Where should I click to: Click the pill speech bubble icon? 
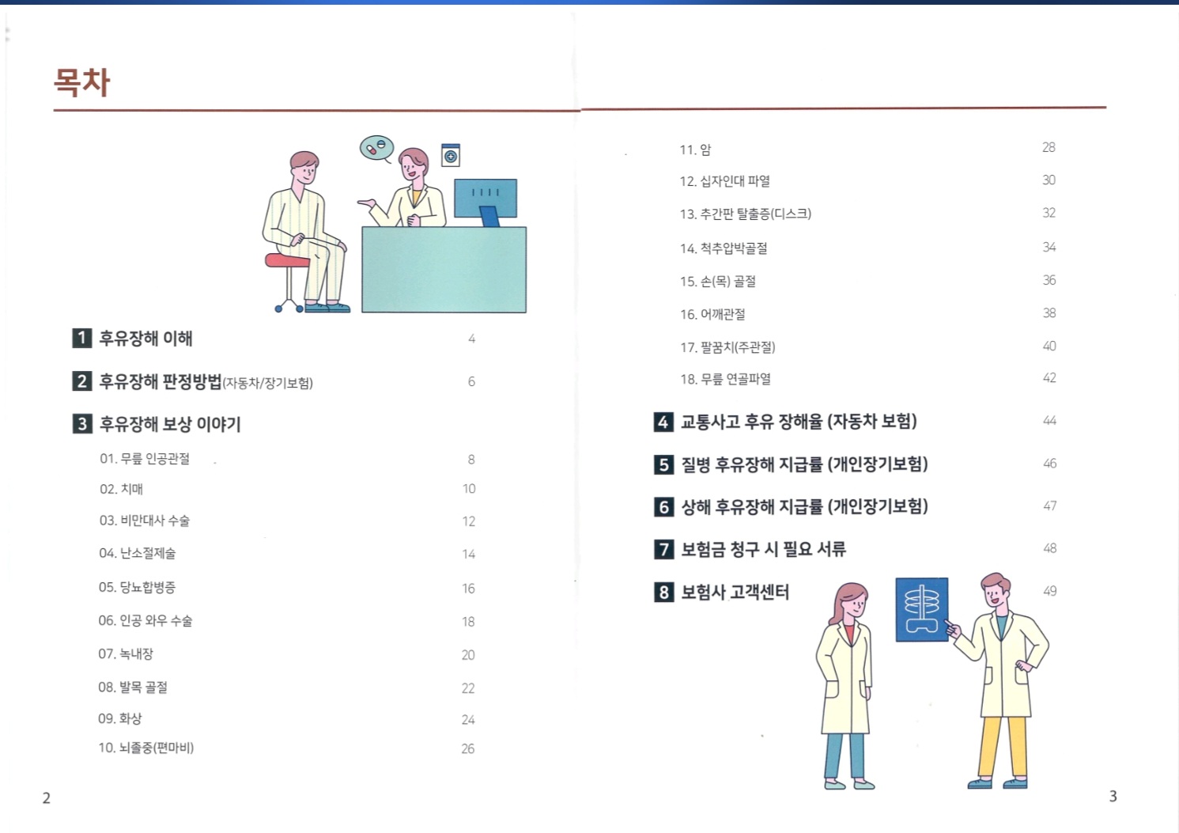377,149
